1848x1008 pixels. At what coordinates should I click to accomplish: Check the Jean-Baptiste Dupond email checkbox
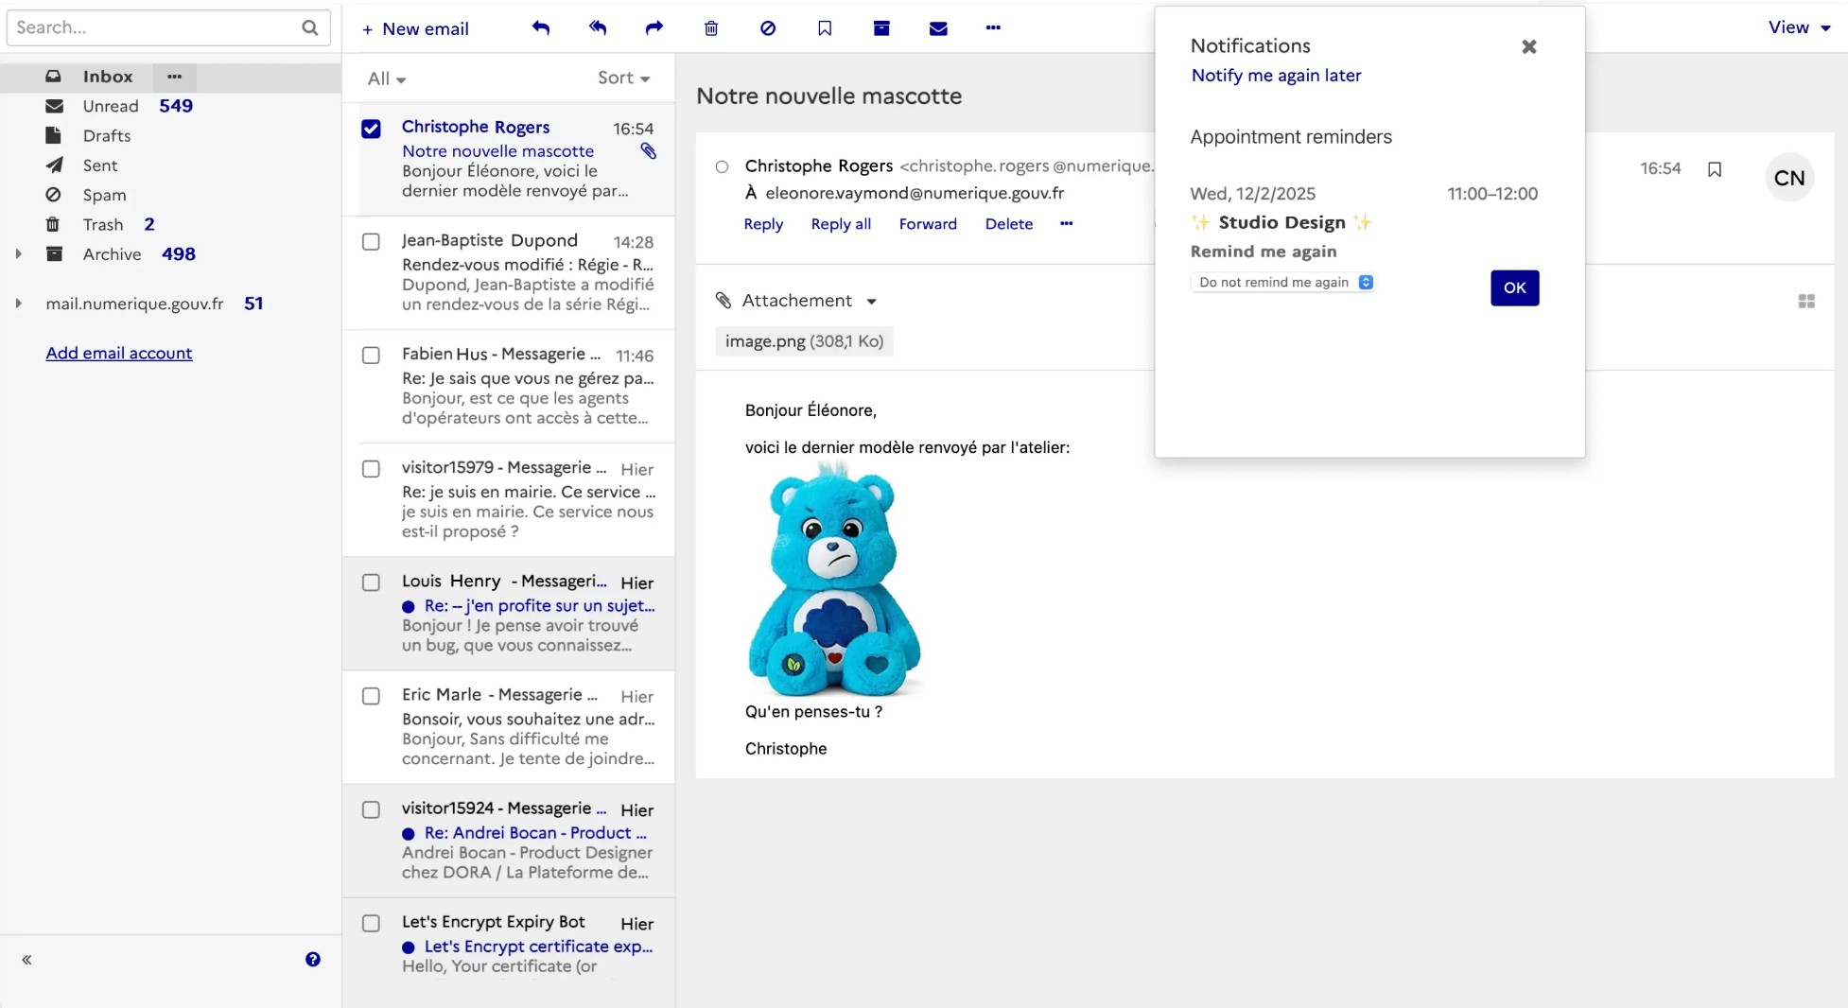371,242
